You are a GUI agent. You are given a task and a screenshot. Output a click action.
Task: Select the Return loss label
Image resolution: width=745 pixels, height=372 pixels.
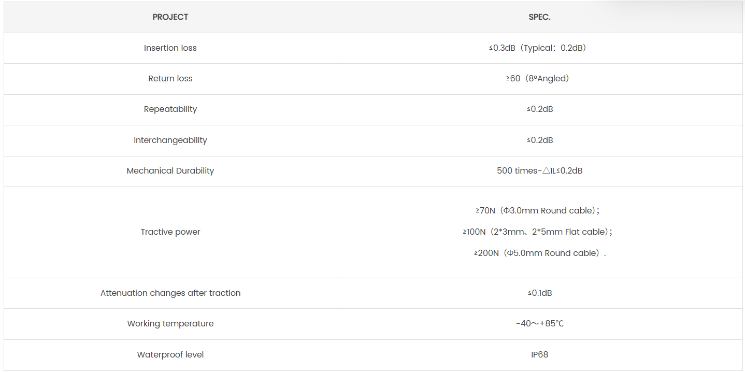pyautogui.click(x=170, y=78)
